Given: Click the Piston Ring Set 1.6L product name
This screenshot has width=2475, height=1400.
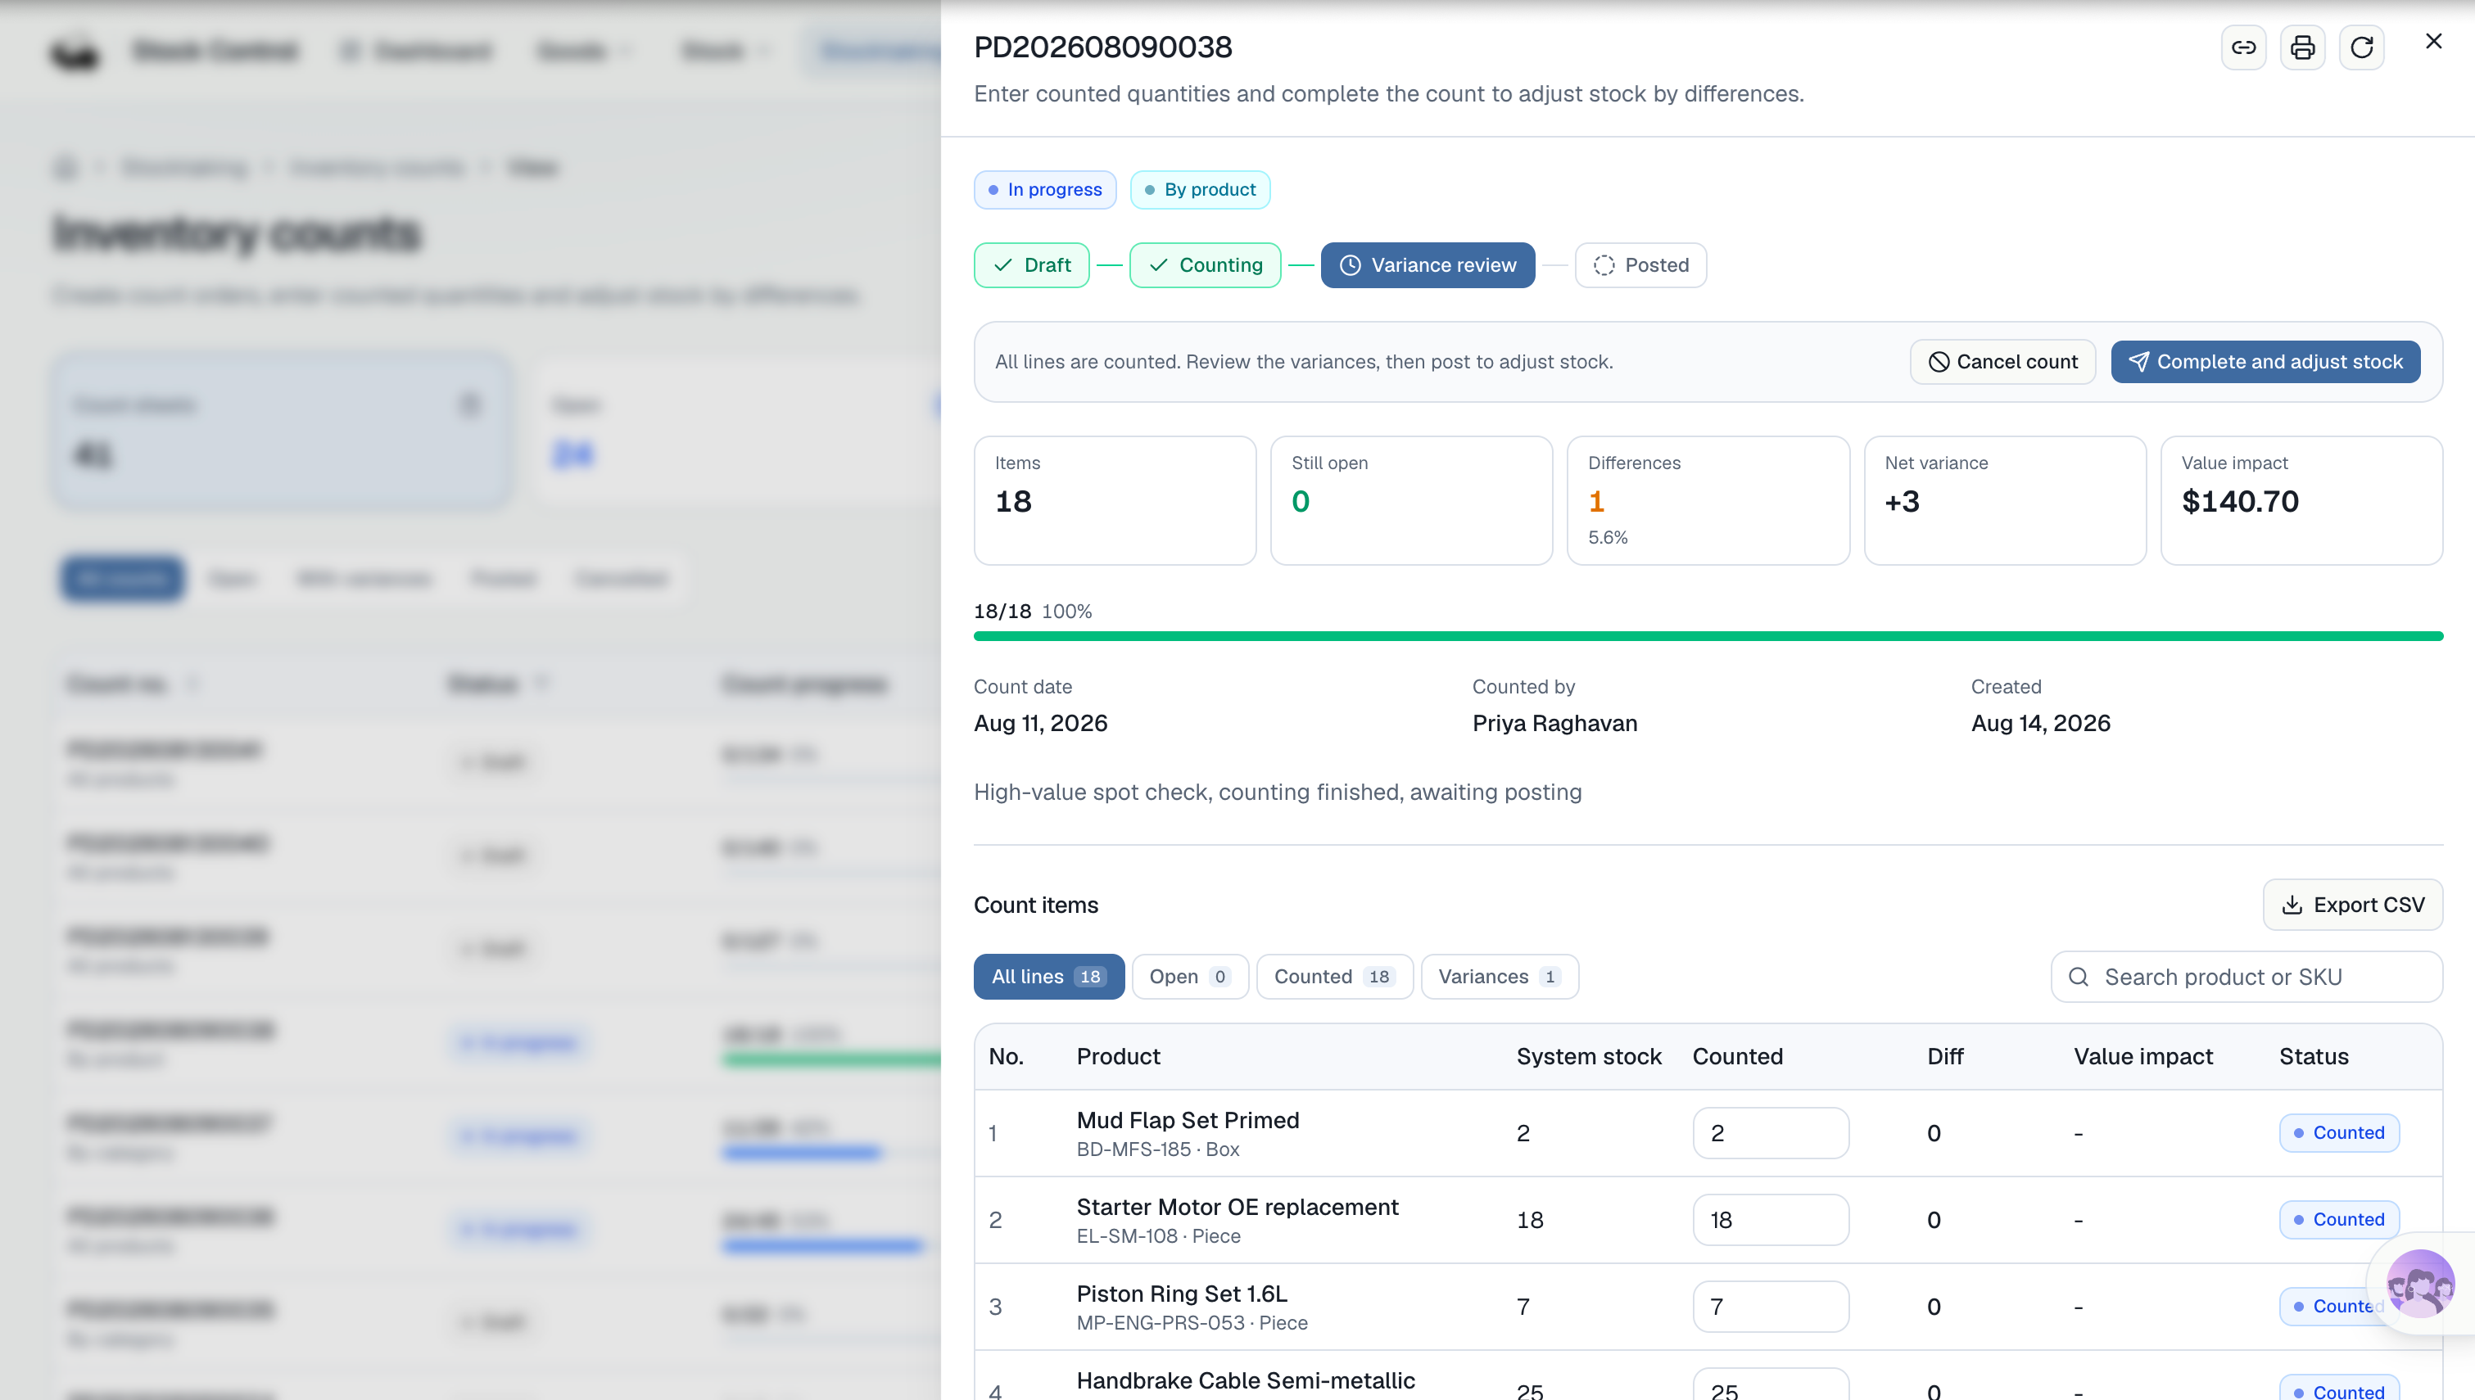Looking at the screenshot, I should [x=1182, y=1294].
